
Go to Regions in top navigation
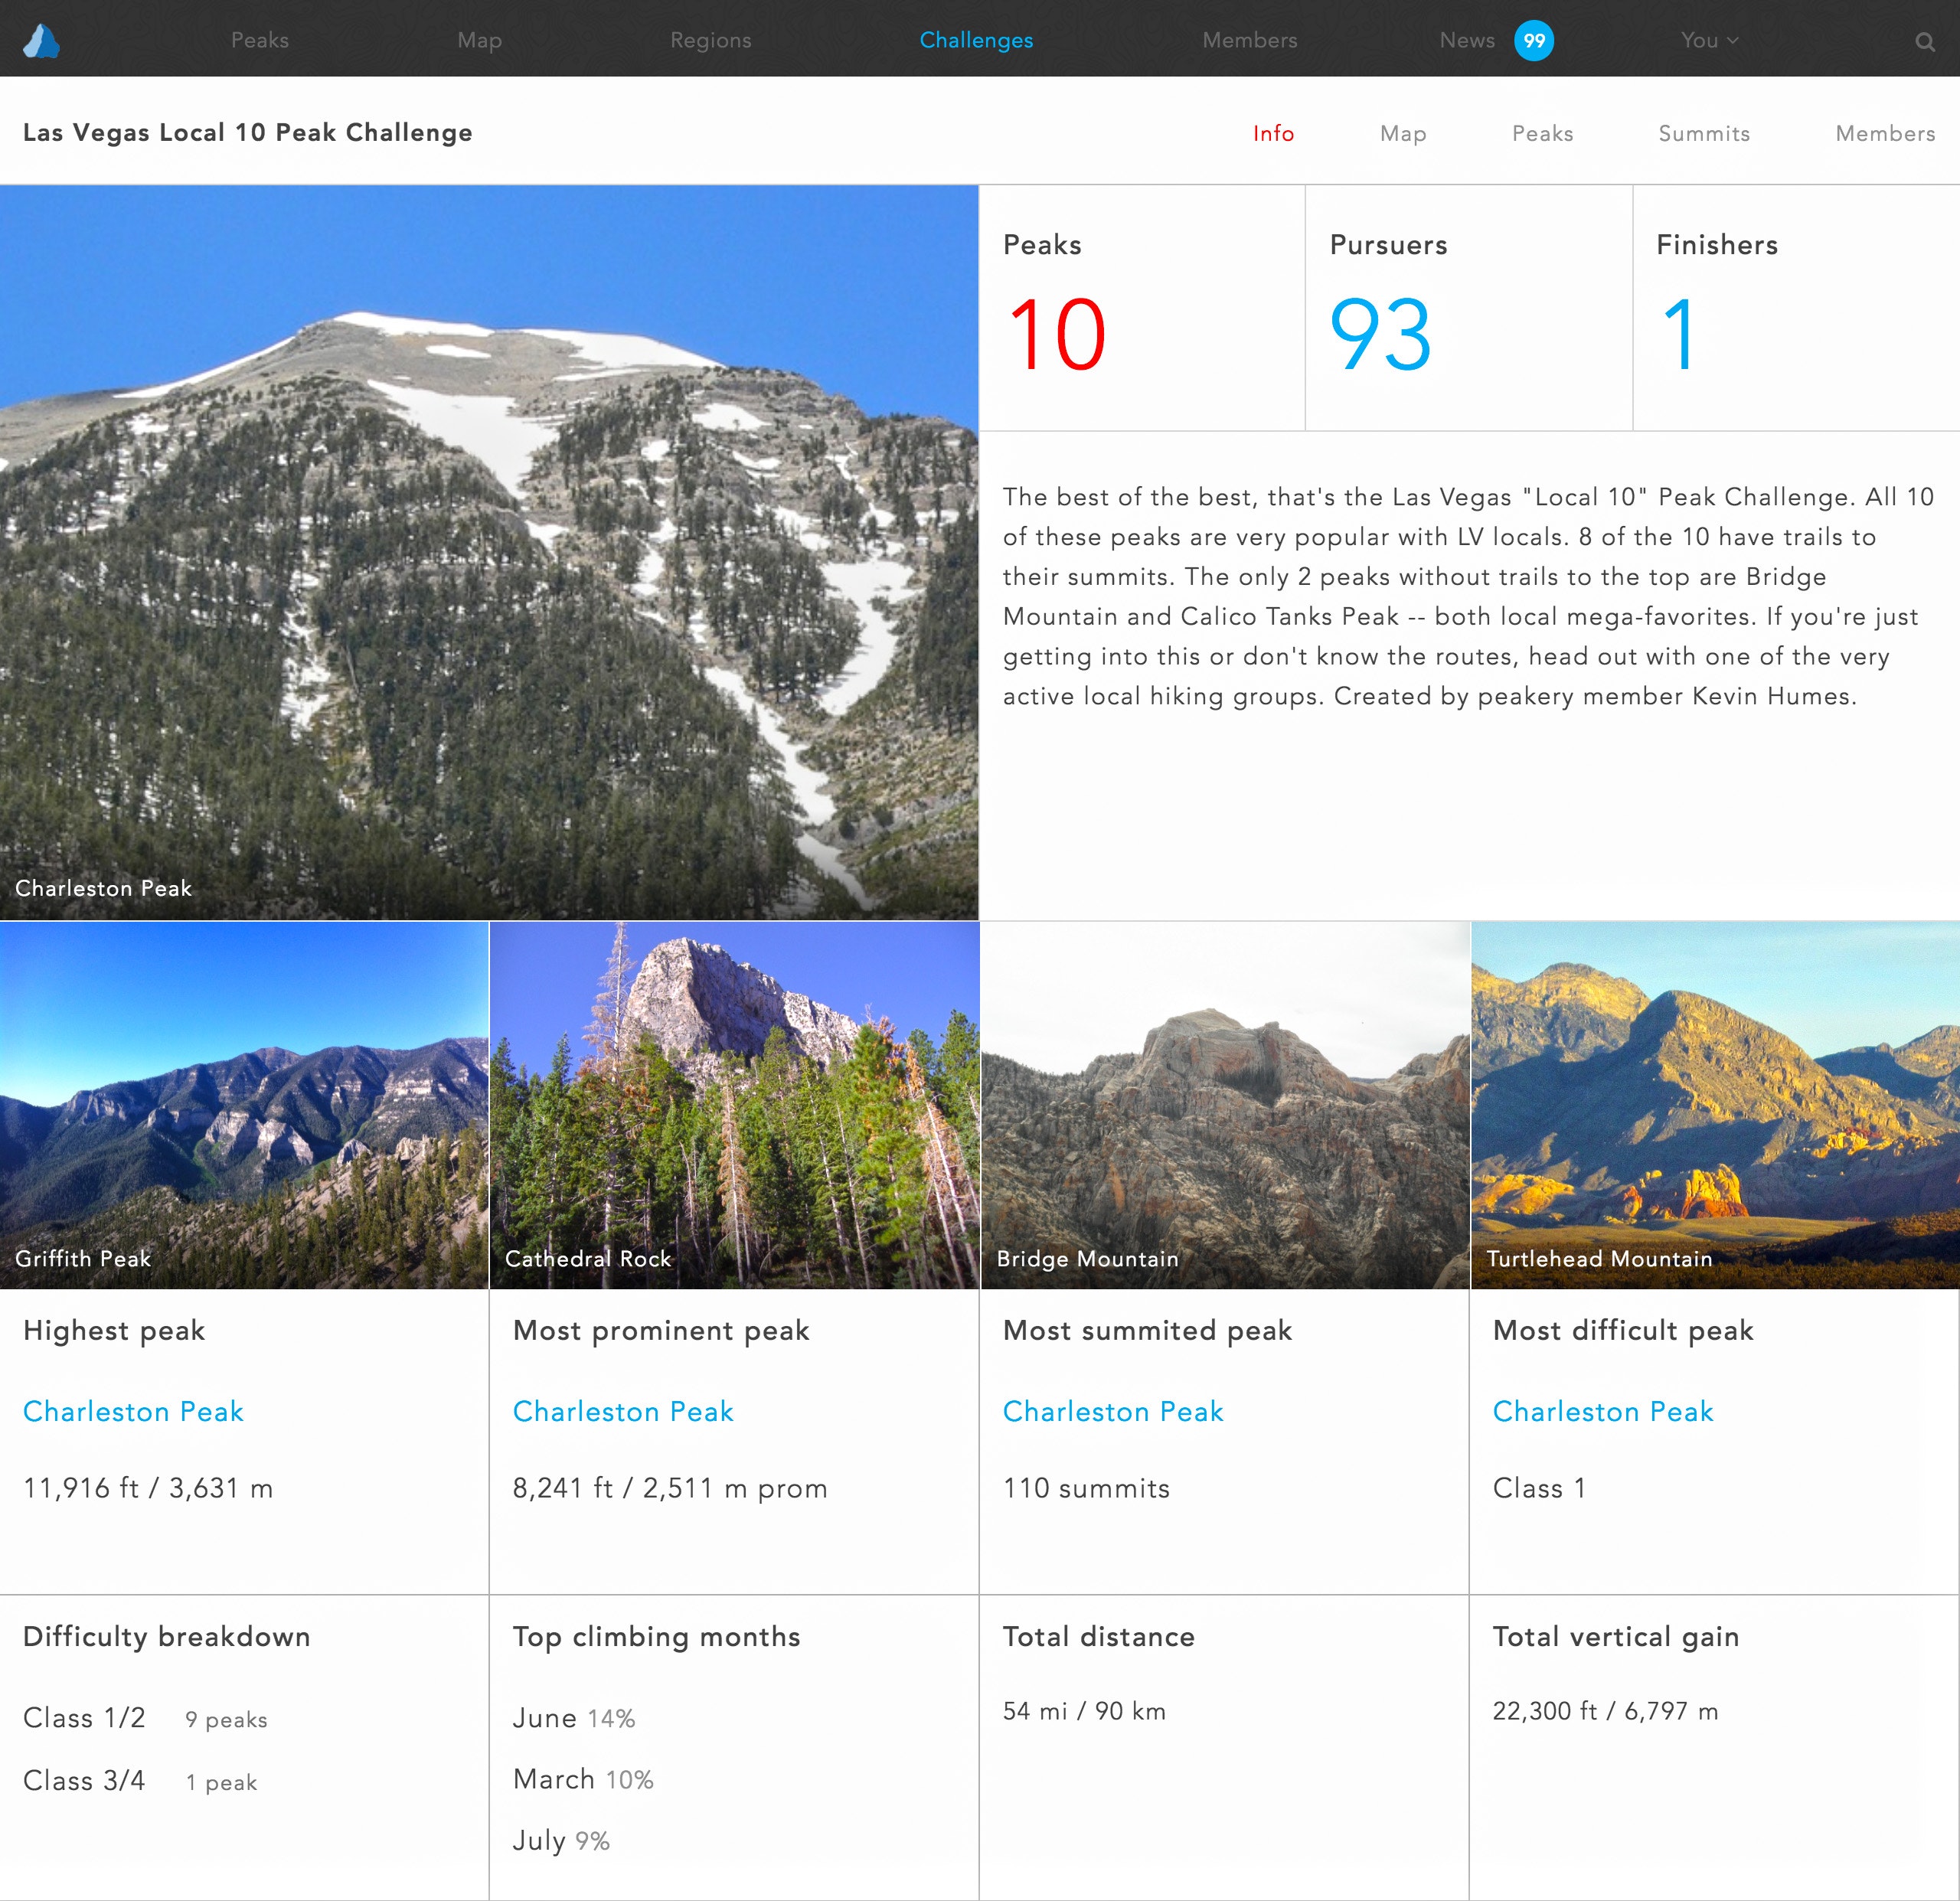pos(710,40)
